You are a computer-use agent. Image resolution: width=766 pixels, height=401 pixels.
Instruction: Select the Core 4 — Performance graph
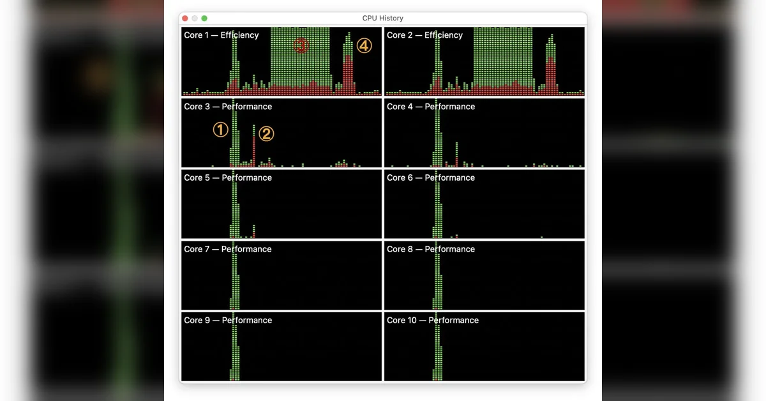tap(484, 133)
